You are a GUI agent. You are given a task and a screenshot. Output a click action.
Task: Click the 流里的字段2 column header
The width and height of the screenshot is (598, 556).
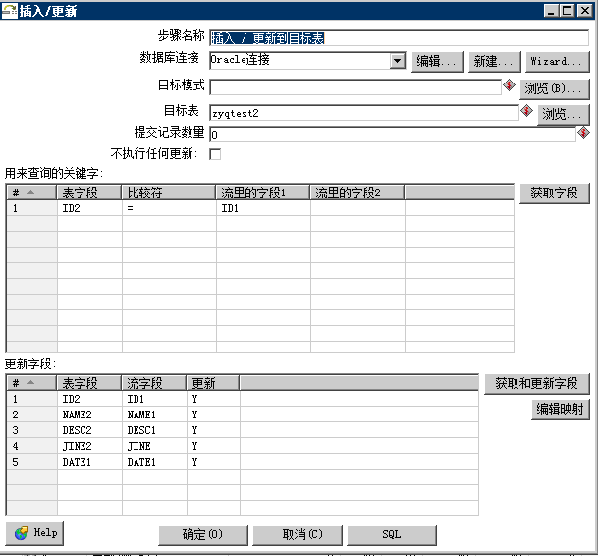pos(357,193)
